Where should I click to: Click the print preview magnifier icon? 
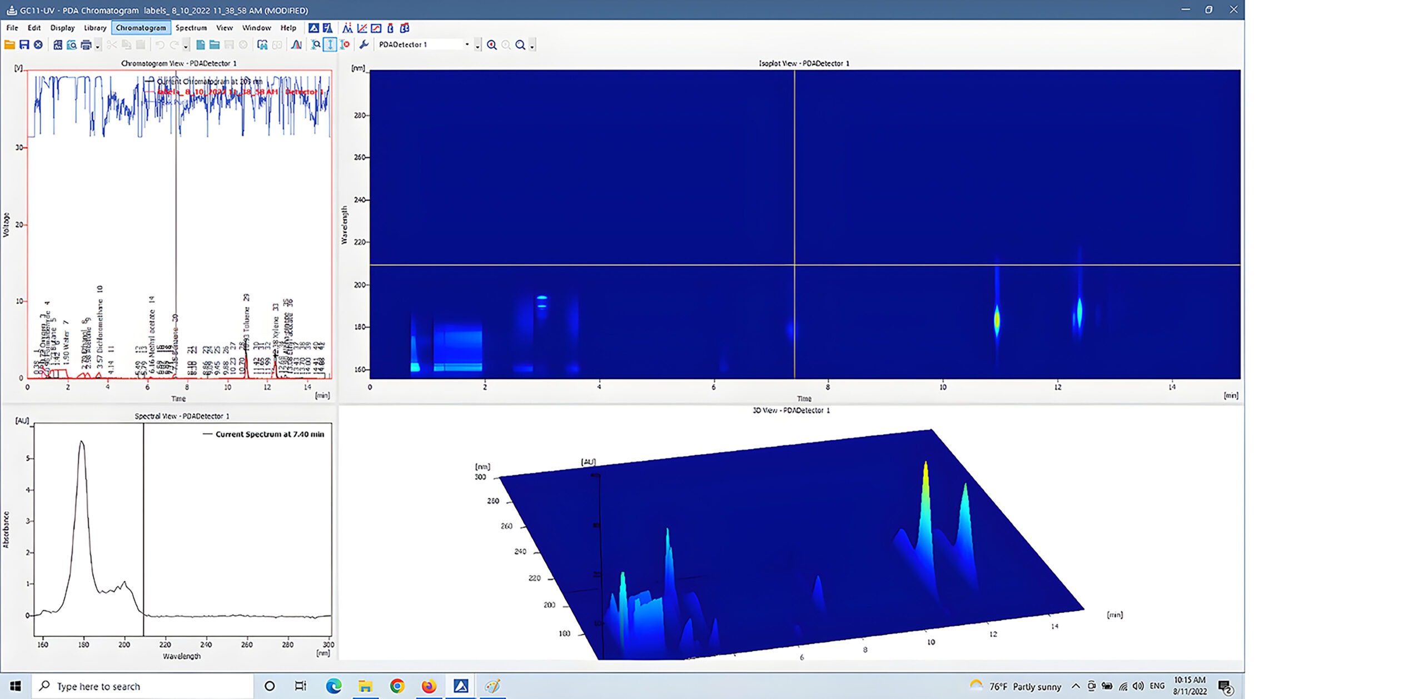point(72,45)
